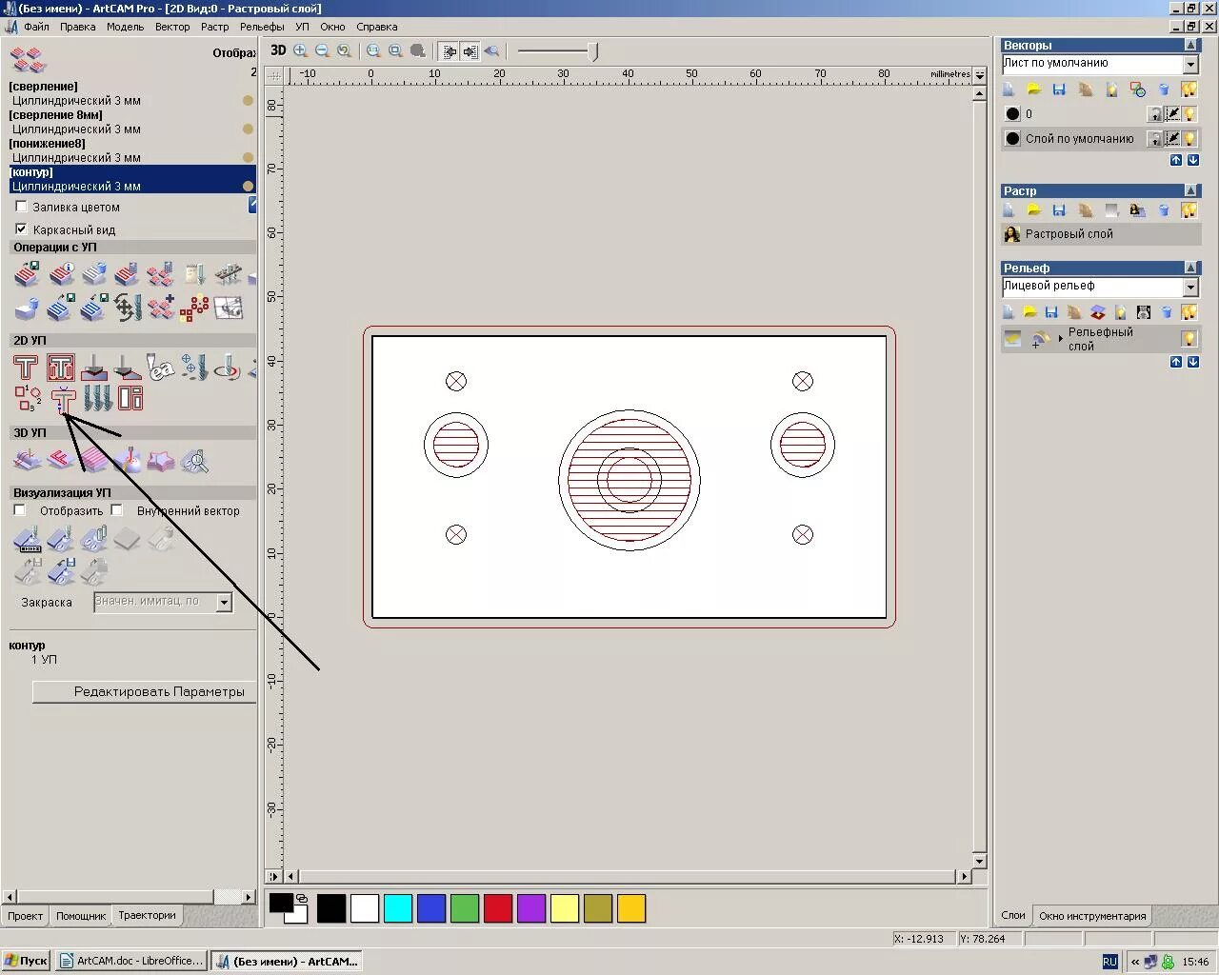This screenshot has width=1219, height=975.
Task: Save vectors using the blue disk in Векторы panel
Action: tap(1059, 89)
